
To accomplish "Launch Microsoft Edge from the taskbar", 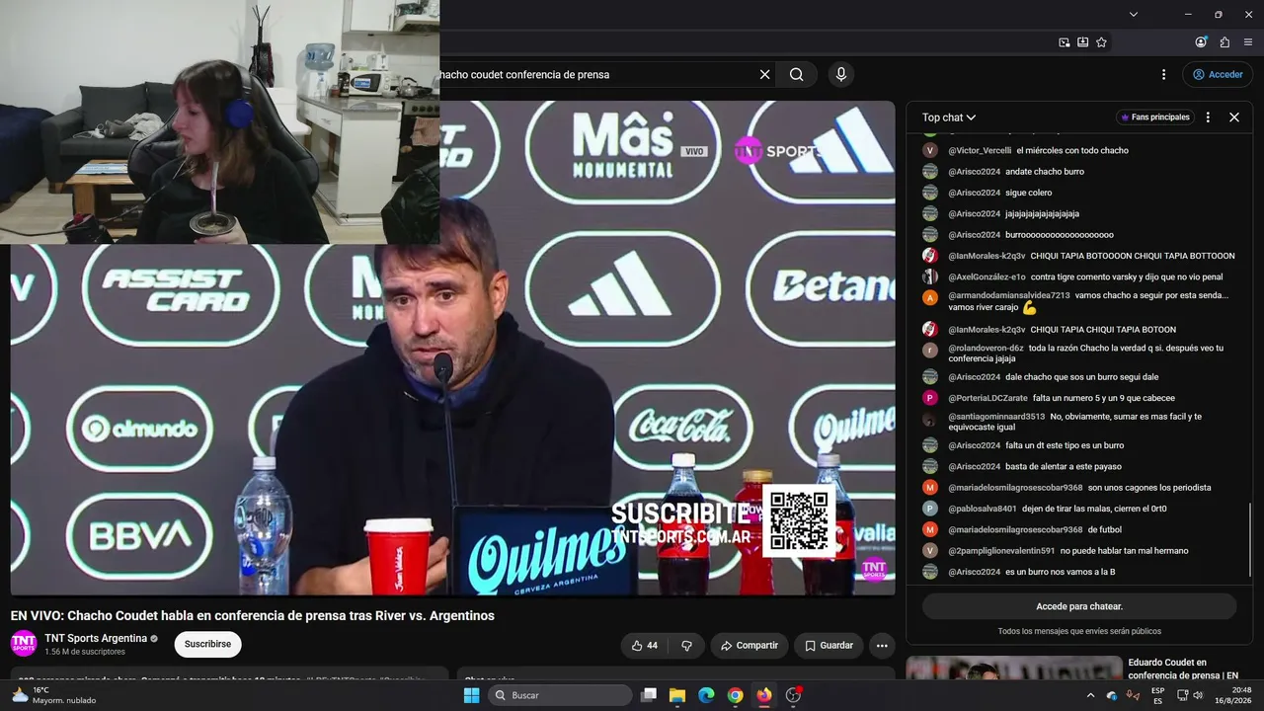I will click(706, 695).
